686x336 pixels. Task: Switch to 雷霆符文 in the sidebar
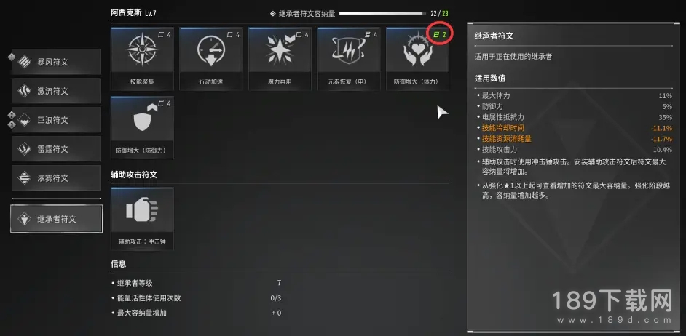(56, 149)
